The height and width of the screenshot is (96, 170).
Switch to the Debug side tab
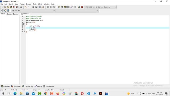pos(15,14)
